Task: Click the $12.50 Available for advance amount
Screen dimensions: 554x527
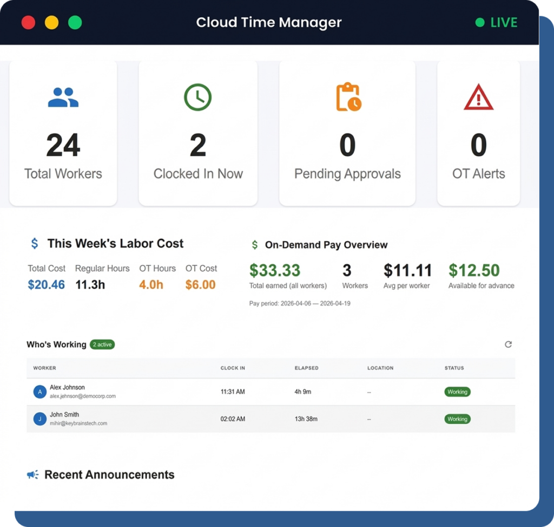Action: [474, 270]
